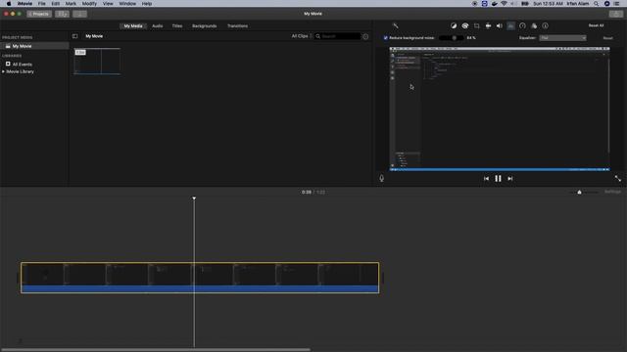Open the color correction palette tool
627x352 pixels.
click(465, 26)
